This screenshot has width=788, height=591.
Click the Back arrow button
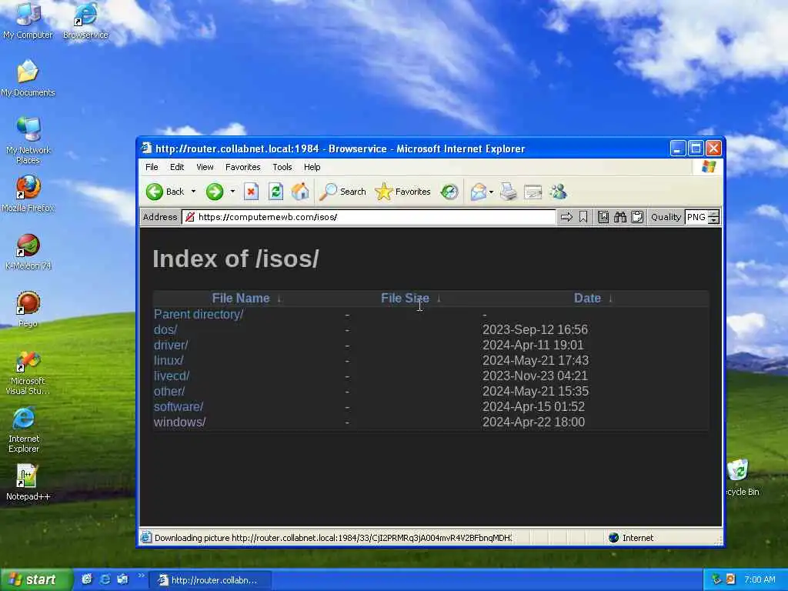[166, 192]
